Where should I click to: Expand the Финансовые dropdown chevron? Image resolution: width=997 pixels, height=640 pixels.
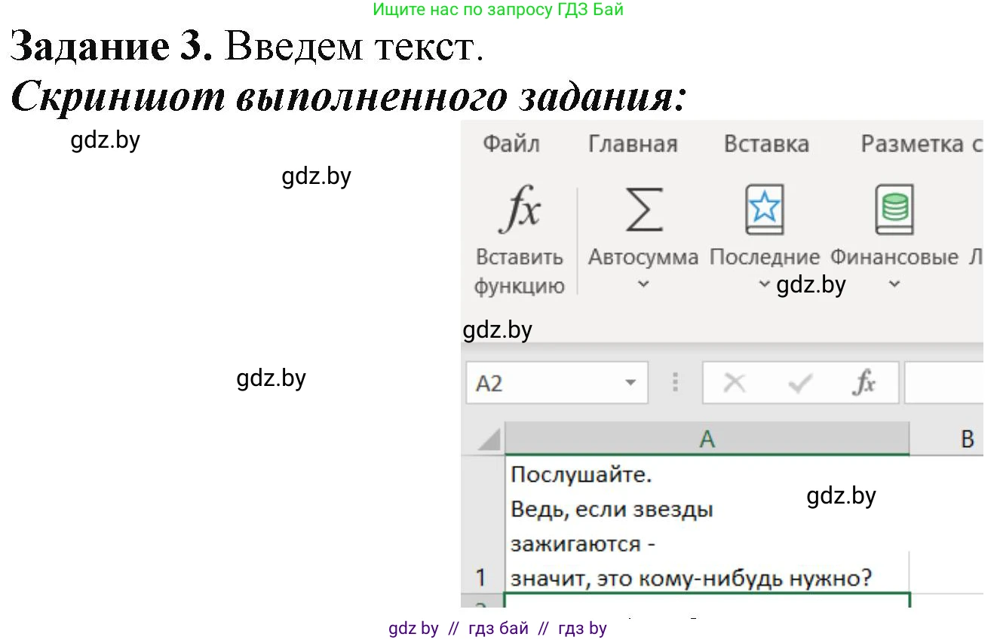(x=894, y=285)
